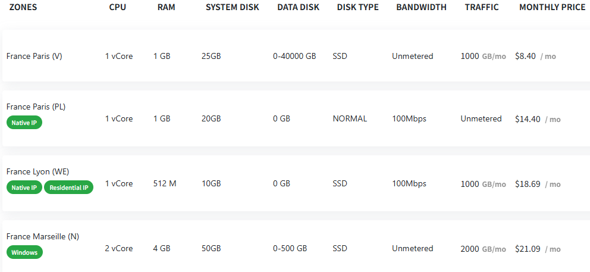Sort by the CPU column header
This screenshot has height=272, width=590.
(x=118, y=7)
